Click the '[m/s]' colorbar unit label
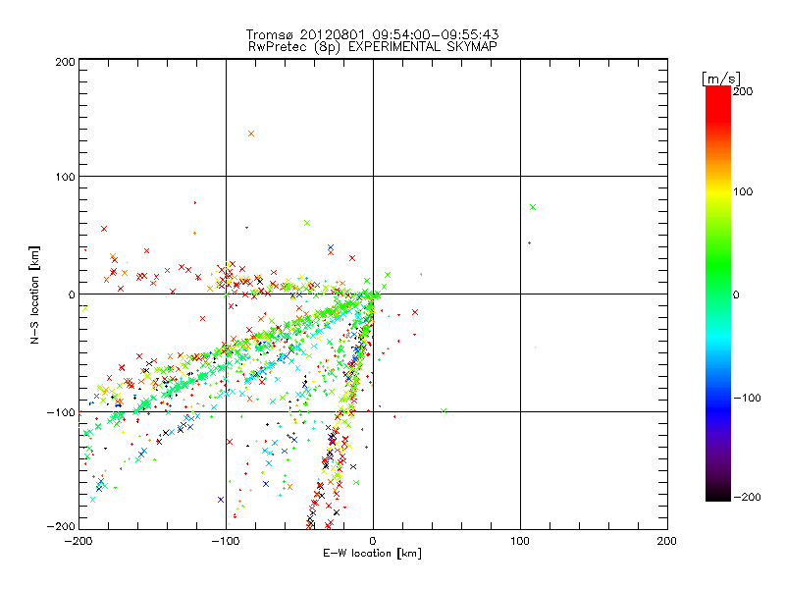Viewport: 785px width, 589px height. 721,79
